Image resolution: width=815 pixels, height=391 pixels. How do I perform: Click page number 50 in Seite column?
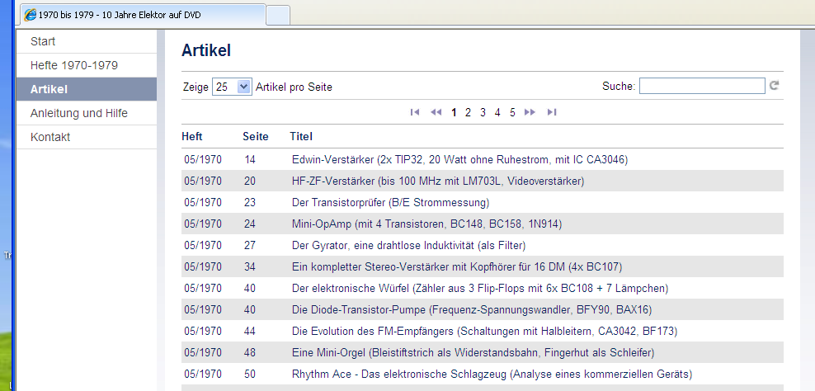click(250, 374)
